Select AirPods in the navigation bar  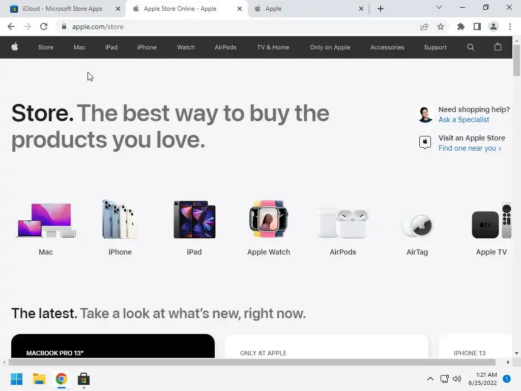(225, 47)
